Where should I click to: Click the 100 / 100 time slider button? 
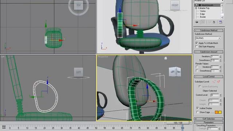pyautogui.click(x=178, y=123)
